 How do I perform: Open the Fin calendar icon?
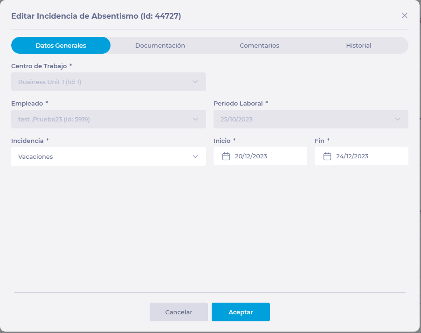click(327, 156)
